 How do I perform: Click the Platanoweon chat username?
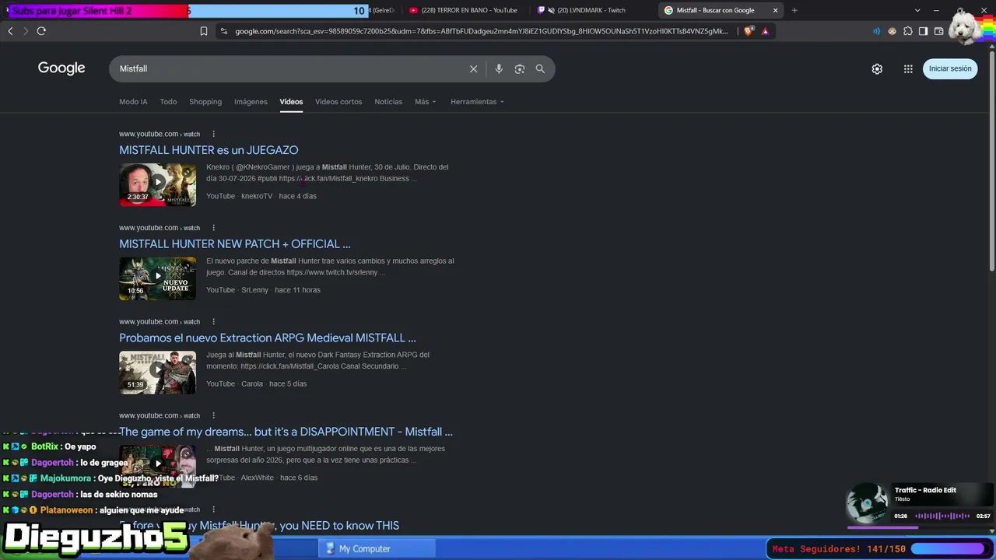(66, 510)
